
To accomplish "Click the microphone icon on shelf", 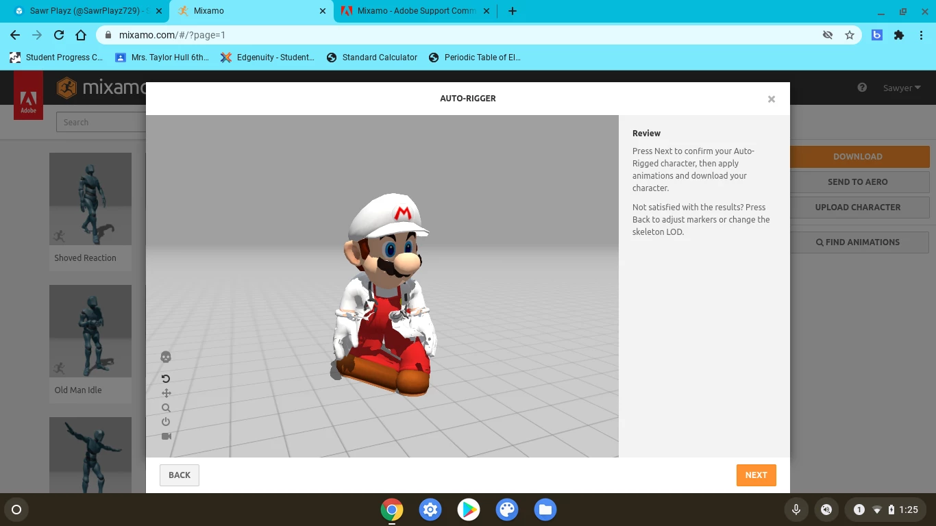I will [x=796, y=510].
